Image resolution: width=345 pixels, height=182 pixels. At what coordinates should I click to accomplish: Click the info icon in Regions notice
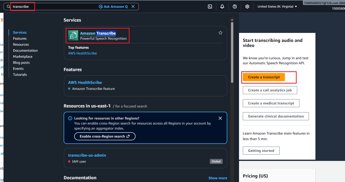[70, 118]
